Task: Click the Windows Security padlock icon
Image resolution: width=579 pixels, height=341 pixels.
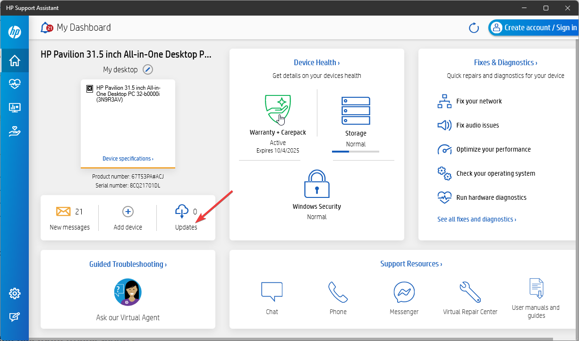Action: click(316, 184)
